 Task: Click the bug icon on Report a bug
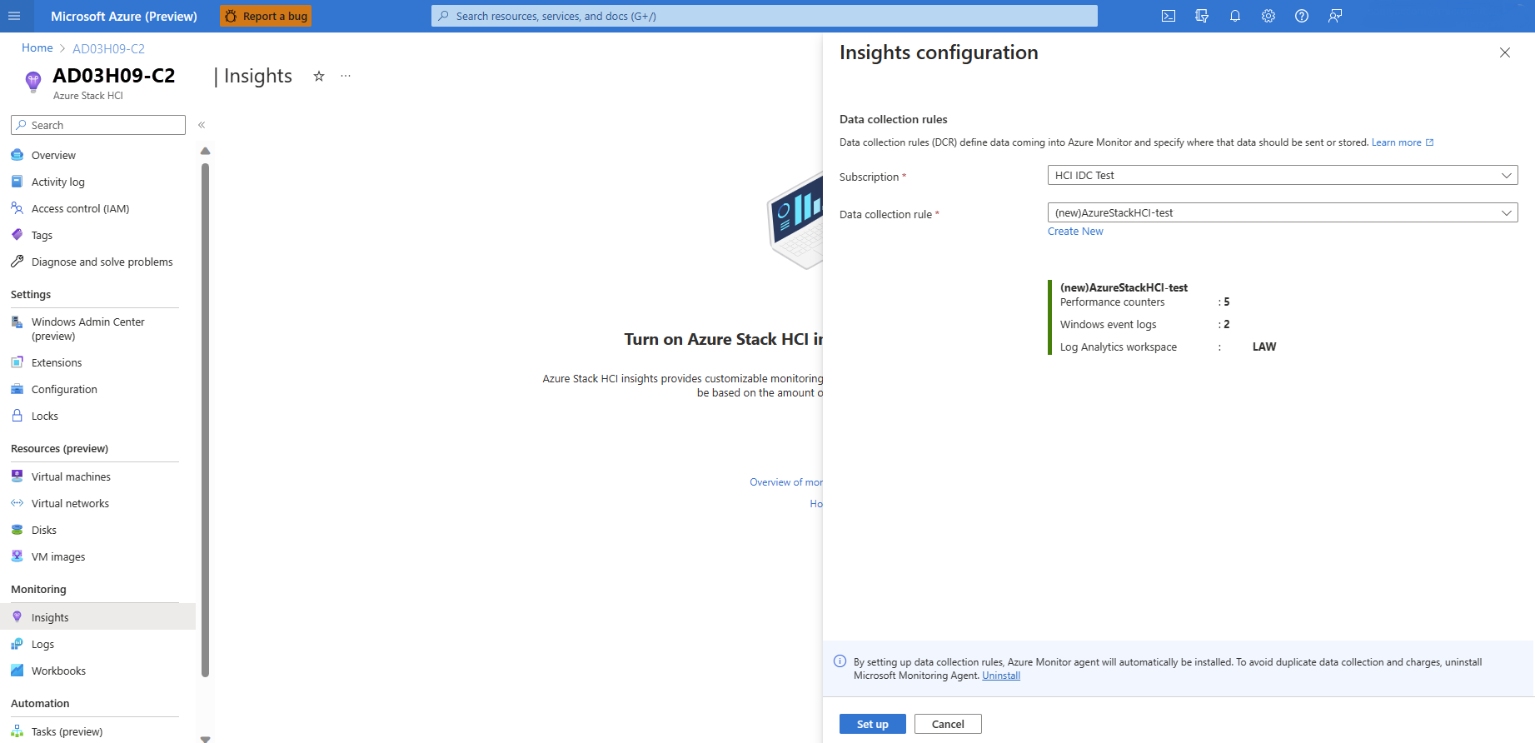(x=231, y=16)
